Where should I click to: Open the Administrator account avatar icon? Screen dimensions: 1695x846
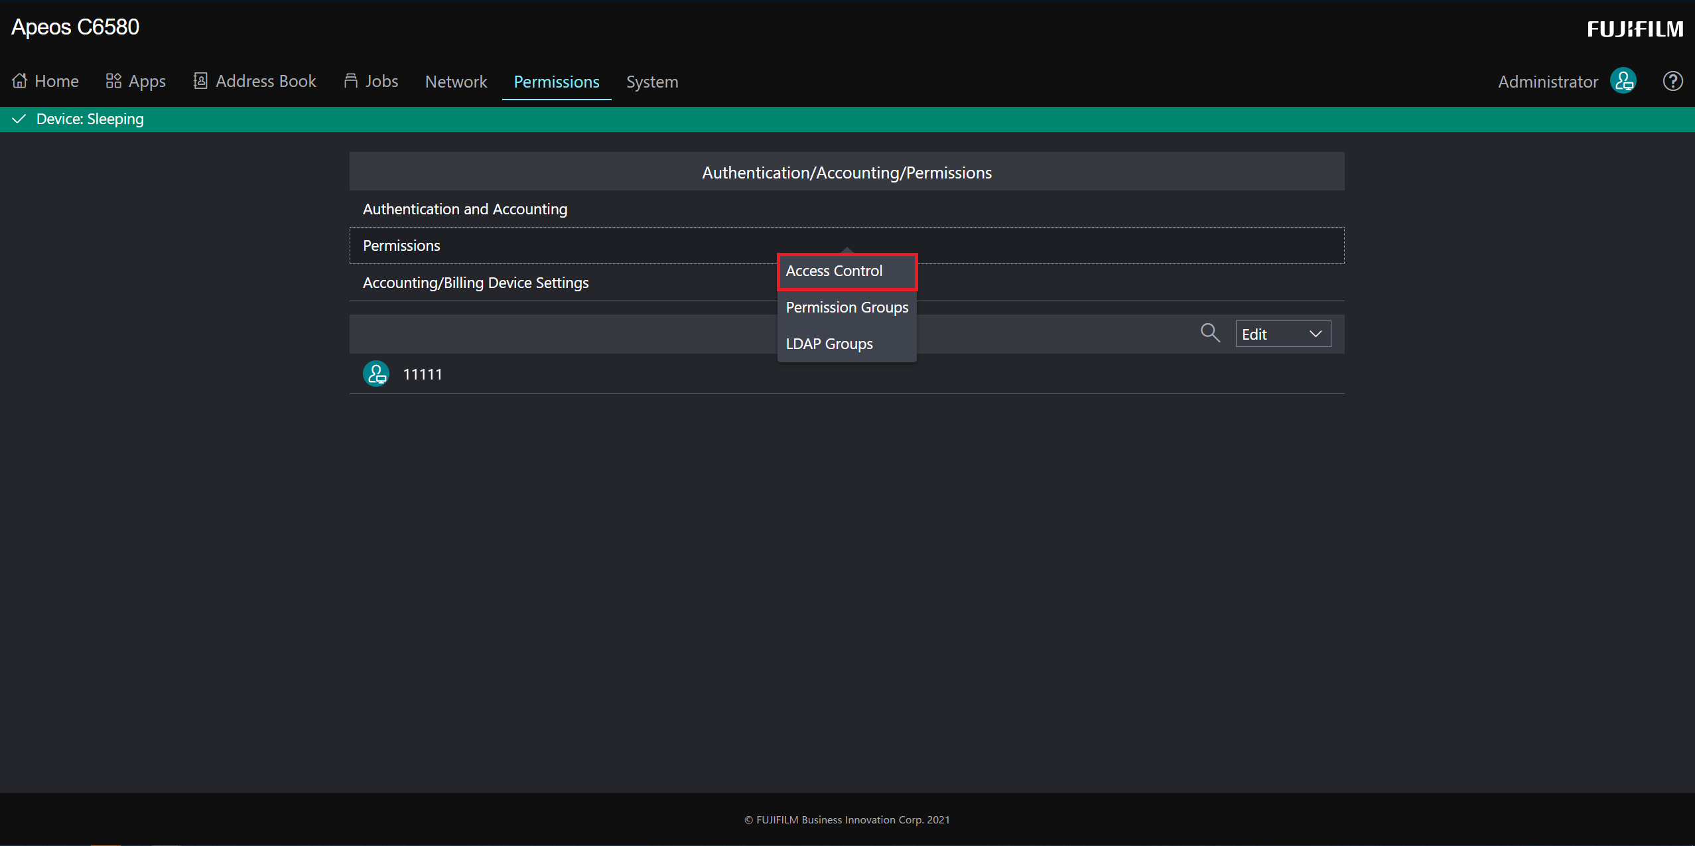pos(1623,81)
